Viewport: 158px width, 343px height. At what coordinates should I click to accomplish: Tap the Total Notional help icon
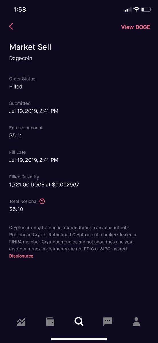[42, 201]
